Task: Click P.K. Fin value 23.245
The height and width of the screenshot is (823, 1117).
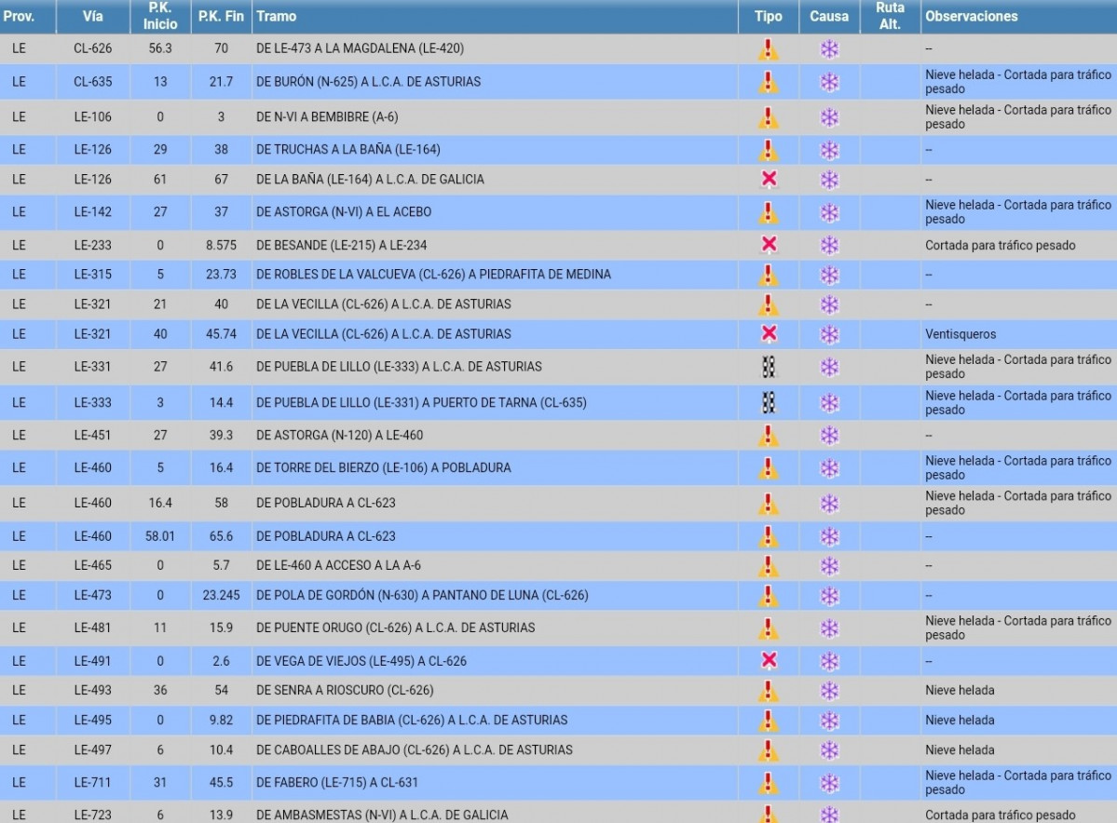Action: [x=221, y=595]
